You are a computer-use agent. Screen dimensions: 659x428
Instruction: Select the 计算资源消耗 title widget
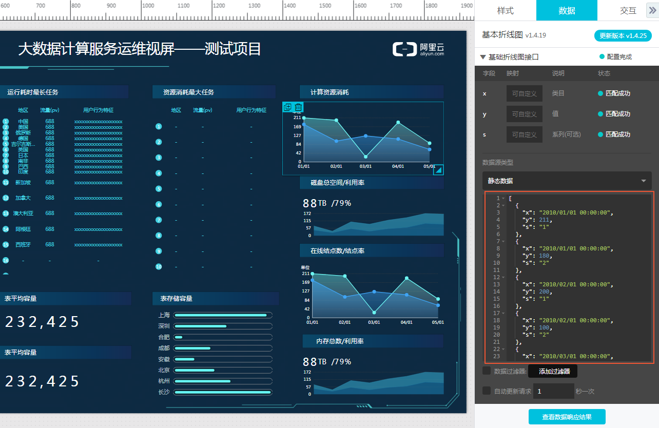tap(372, 92)
